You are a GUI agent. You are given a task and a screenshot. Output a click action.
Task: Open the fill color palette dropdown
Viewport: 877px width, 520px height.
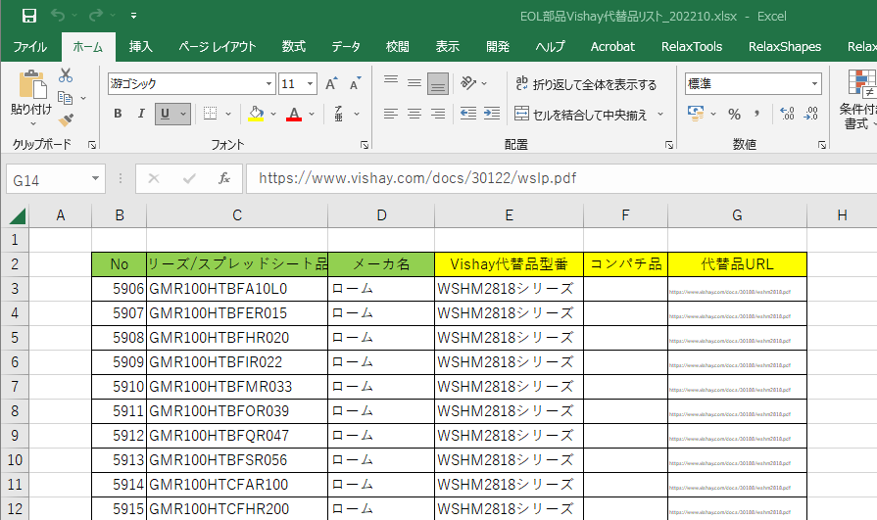click(x=273, y=114)
